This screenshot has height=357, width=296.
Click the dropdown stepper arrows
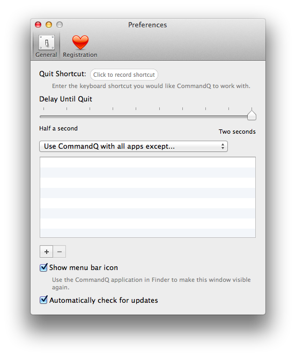tap(223, 146)
